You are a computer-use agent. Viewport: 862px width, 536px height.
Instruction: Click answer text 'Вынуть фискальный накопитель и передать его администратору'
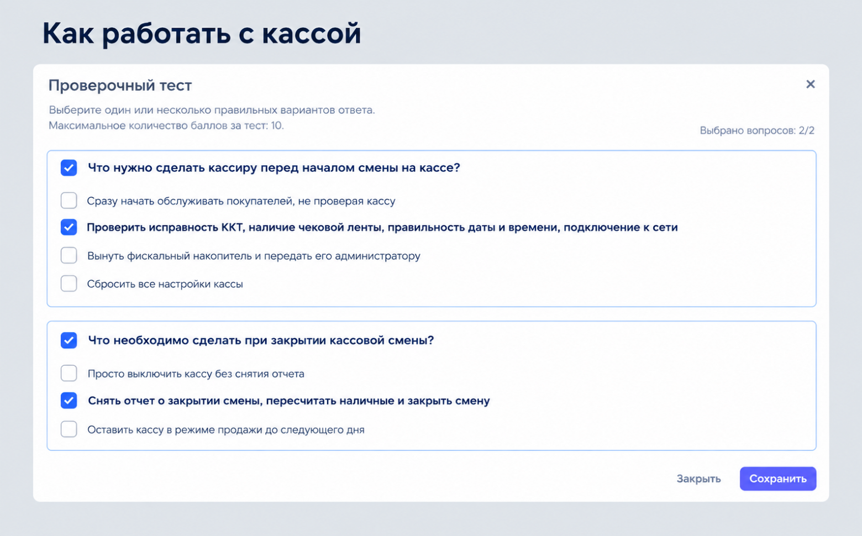click(x=254, y=256)
